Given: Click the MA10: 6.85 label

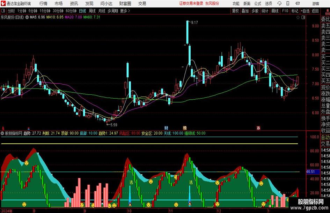Looking at the screenshot, I should pos(55,17).
